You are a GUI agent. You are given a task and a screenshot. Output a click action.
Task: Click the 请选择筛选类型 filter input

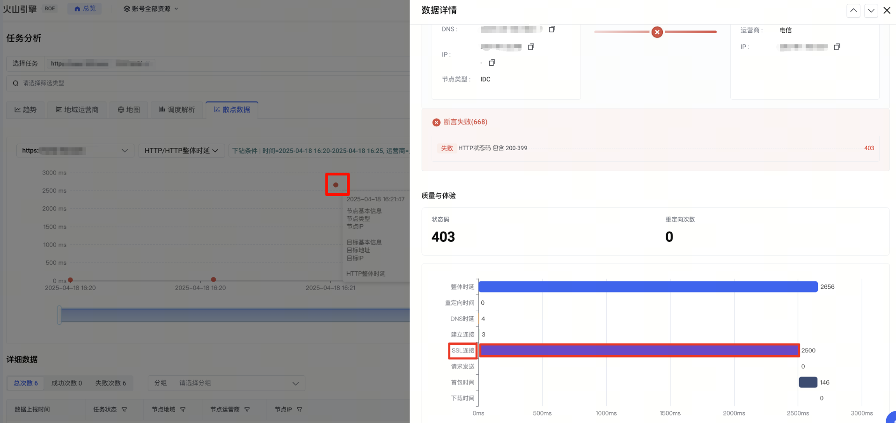[x=208, y=83]
